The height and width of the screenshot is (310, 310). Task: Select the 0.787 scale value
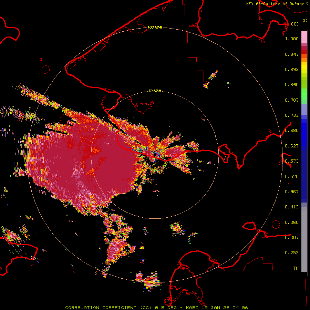coord(292,100)
